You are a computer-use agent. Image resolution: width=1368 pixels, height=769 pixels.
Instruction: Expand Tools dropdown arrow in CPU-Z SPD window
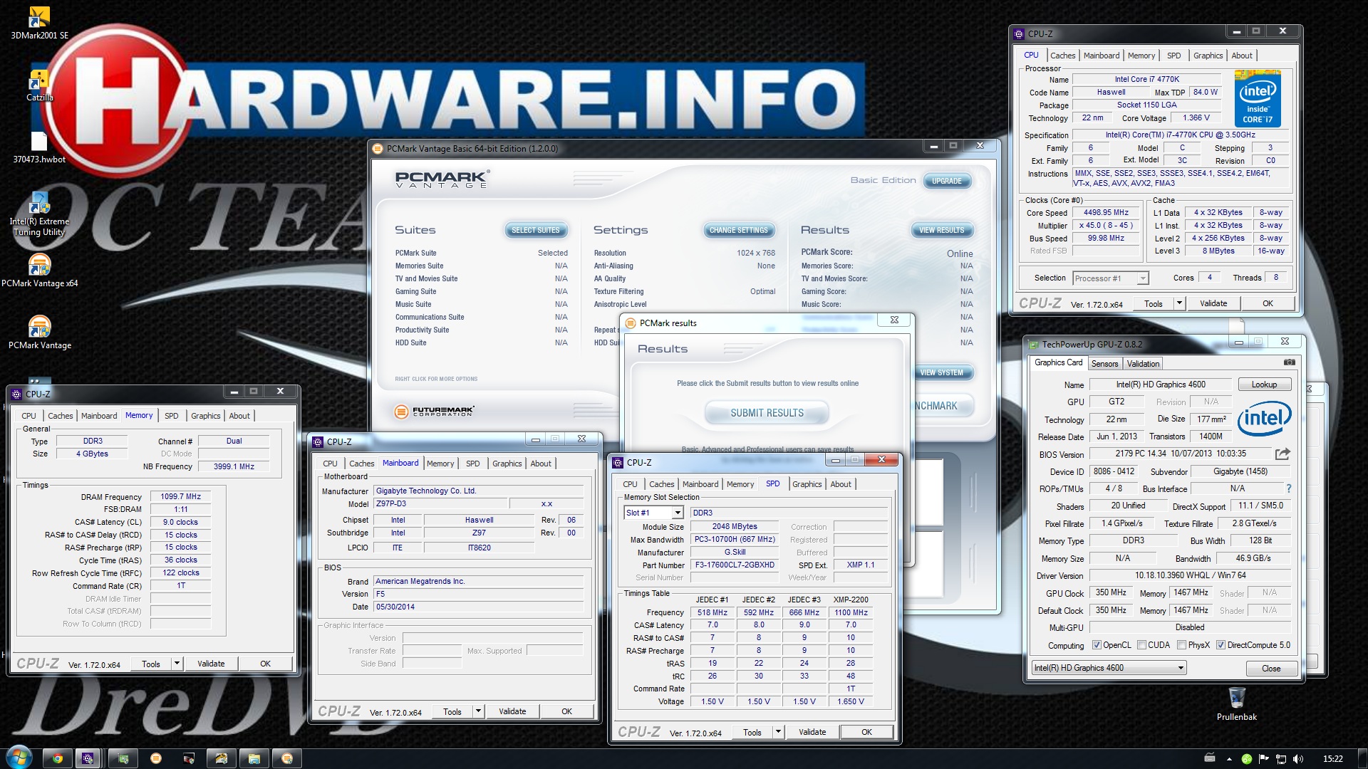click(778, 732)
